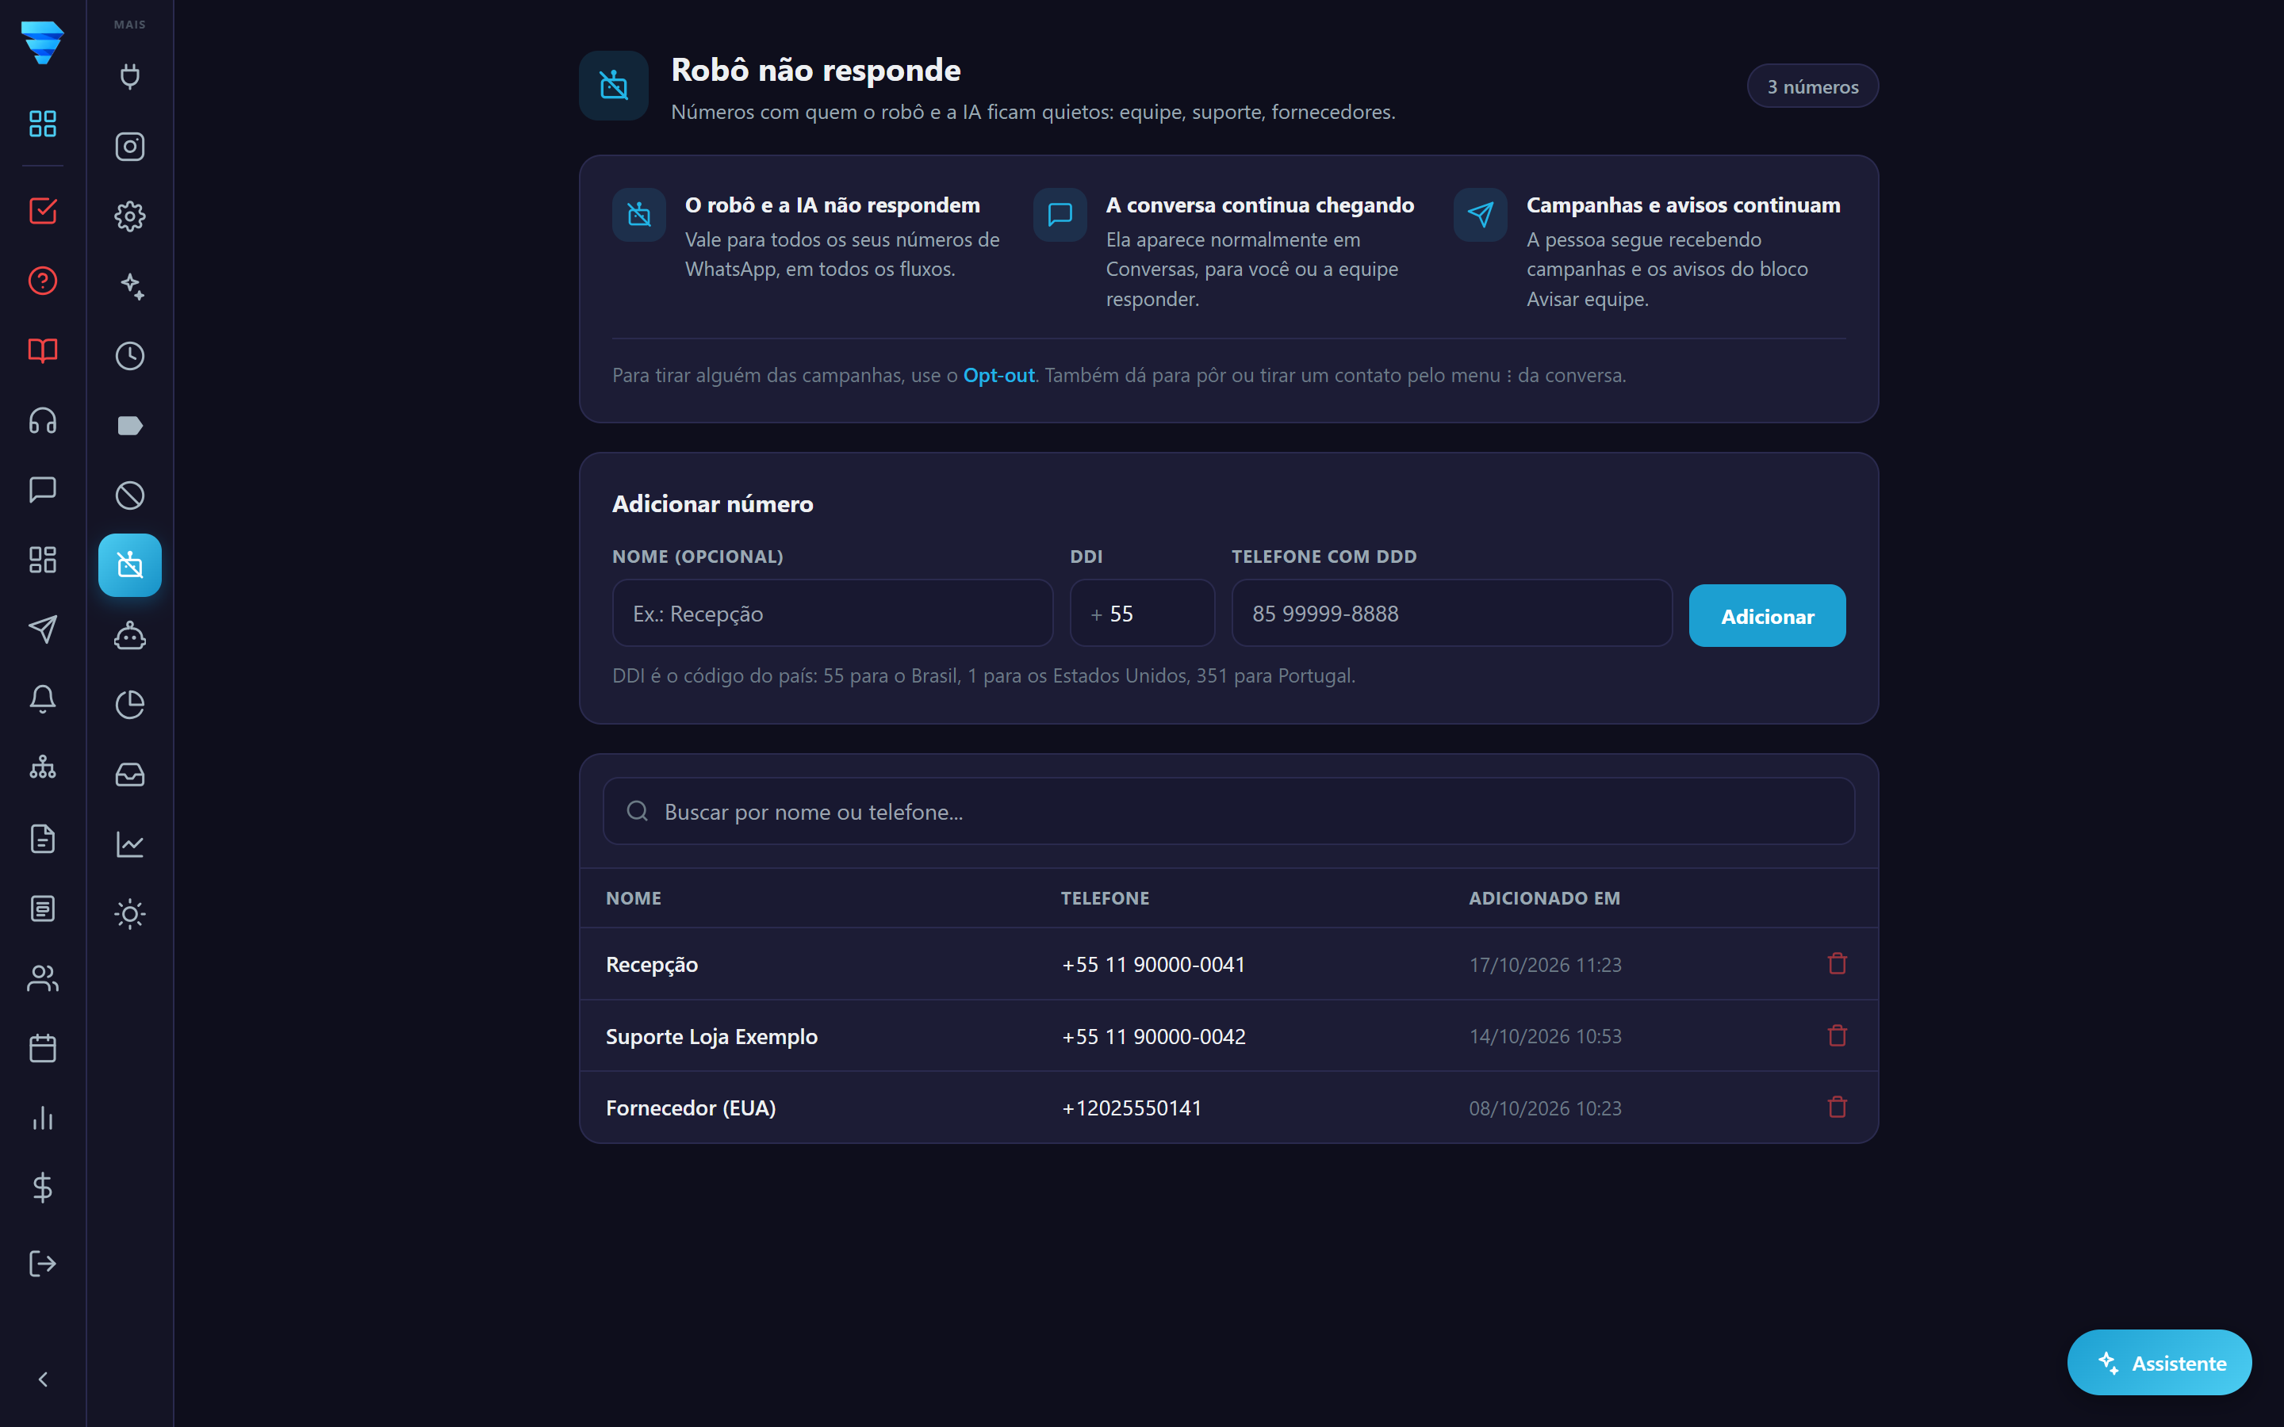Open the org chart hierarchy icon
Screen dimensions: 2284x1427
pyautogui.click(x=43, y=769)
